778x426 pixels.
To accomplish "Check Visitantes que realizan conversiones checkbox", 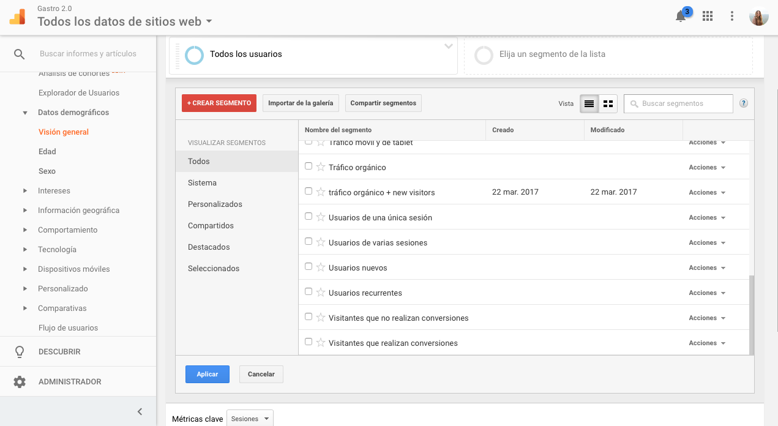I will [x=309, y=341].
